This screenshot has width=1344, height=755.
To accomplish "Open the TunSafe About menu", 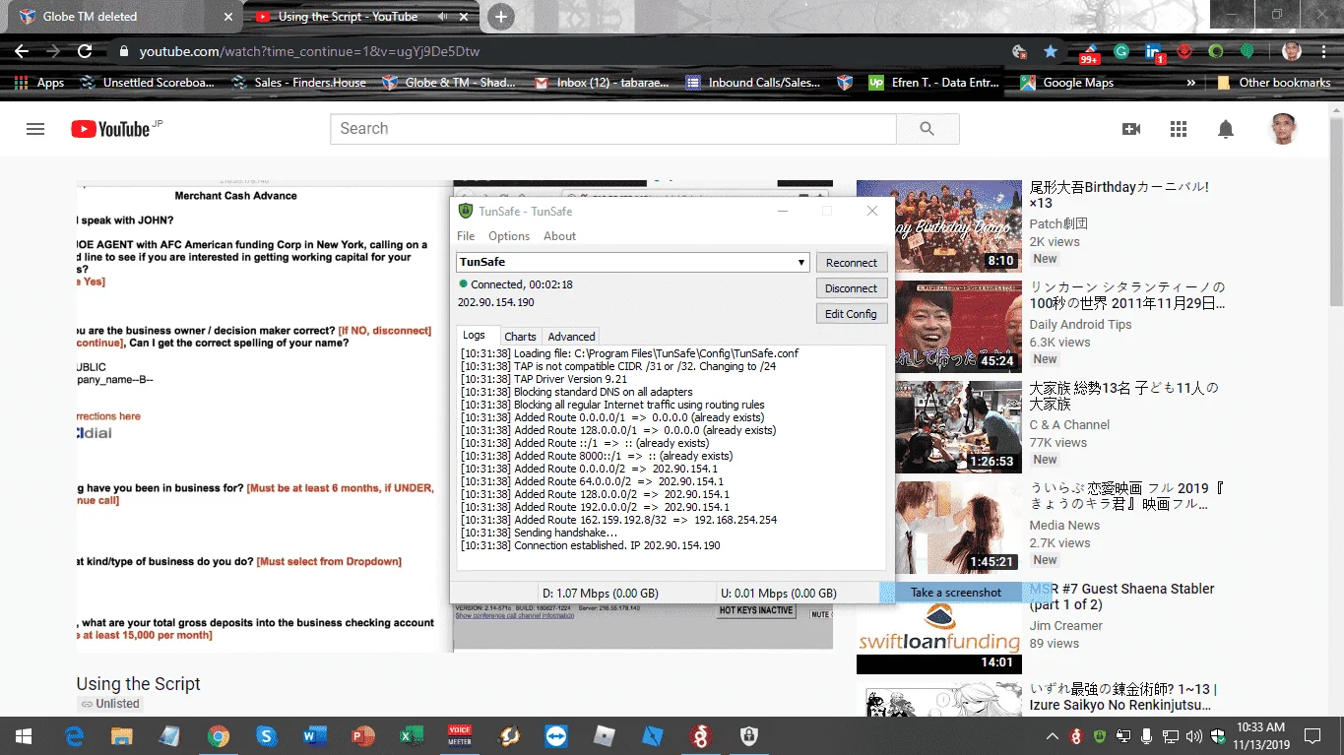I will (x=559, y=236).
